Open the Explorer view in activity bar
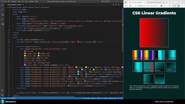This screenshot has height=104, width=185. [x=2, y=5]
